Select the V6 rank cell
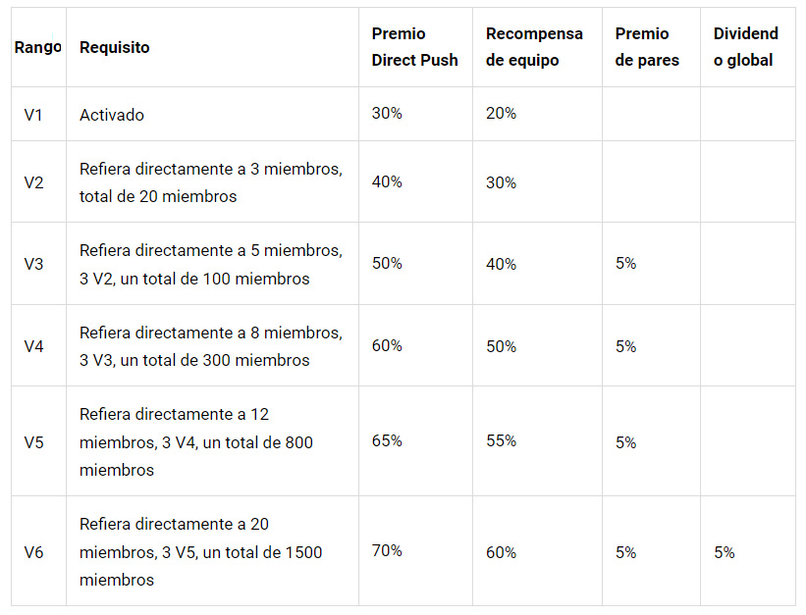The image size is (806, 615). click(33, 552)
